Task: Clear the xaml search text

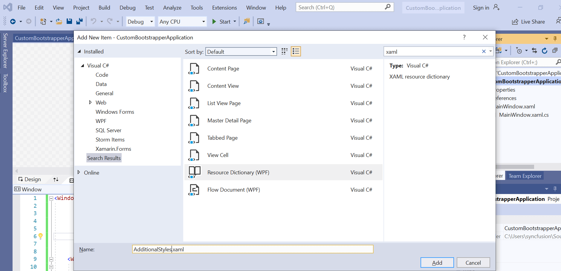Action: pyautogui.click(x=484, y=52)
